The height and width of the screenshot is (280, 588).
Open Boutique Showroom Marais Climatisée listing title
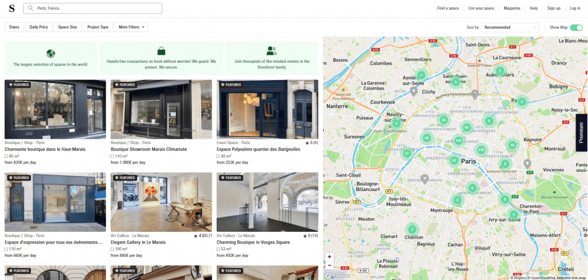(149, 149)
